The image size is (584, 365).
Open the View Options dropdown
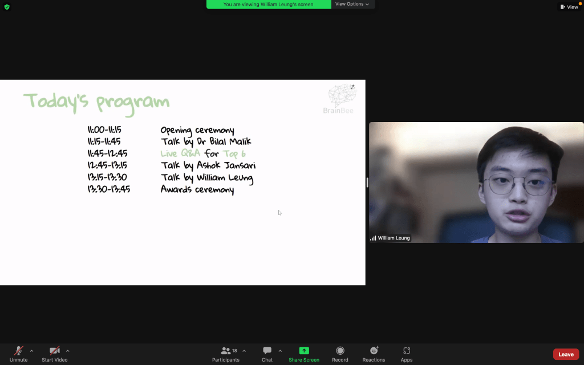click(352, 4)
